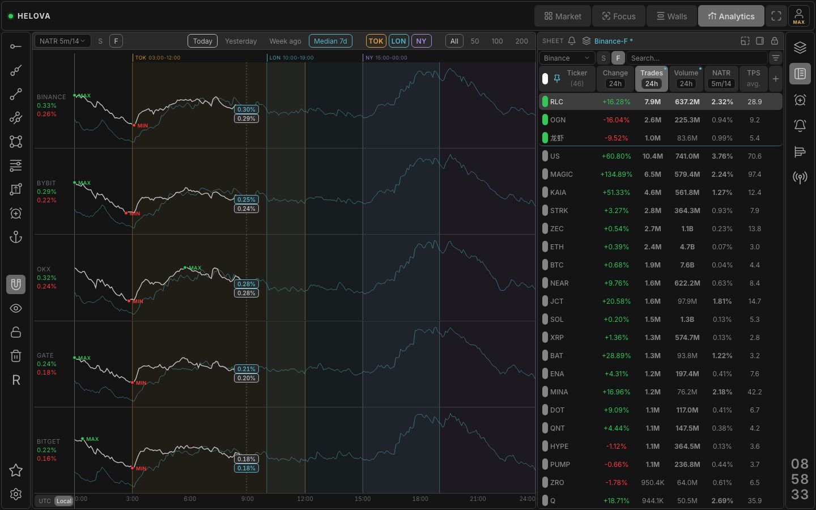Limit chart to top 200
Screen dimensions: 816x510
pos(521,41)
